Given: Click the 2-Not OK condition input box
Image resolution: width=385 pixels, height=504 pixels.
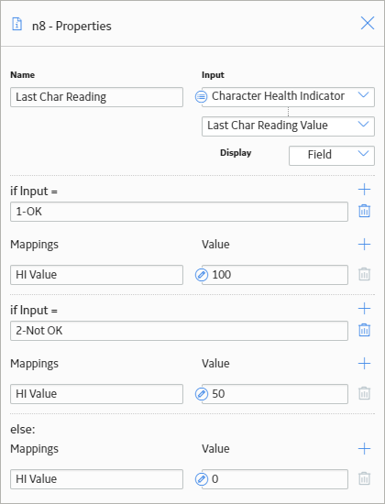Looking at the screenshot, I should point(179,331).
